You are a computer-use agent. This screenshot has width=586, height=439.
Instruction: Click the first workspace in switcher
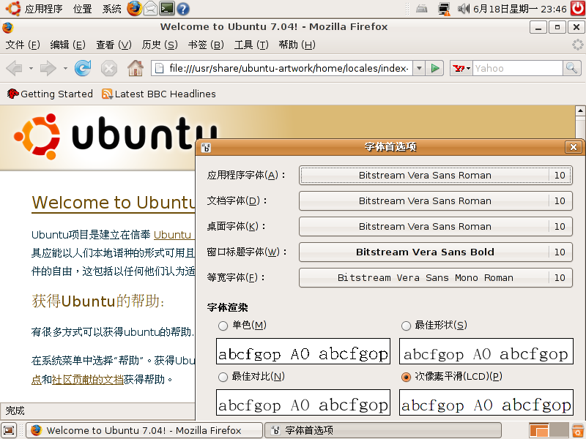pyautogui.click(x=539, y=430)
